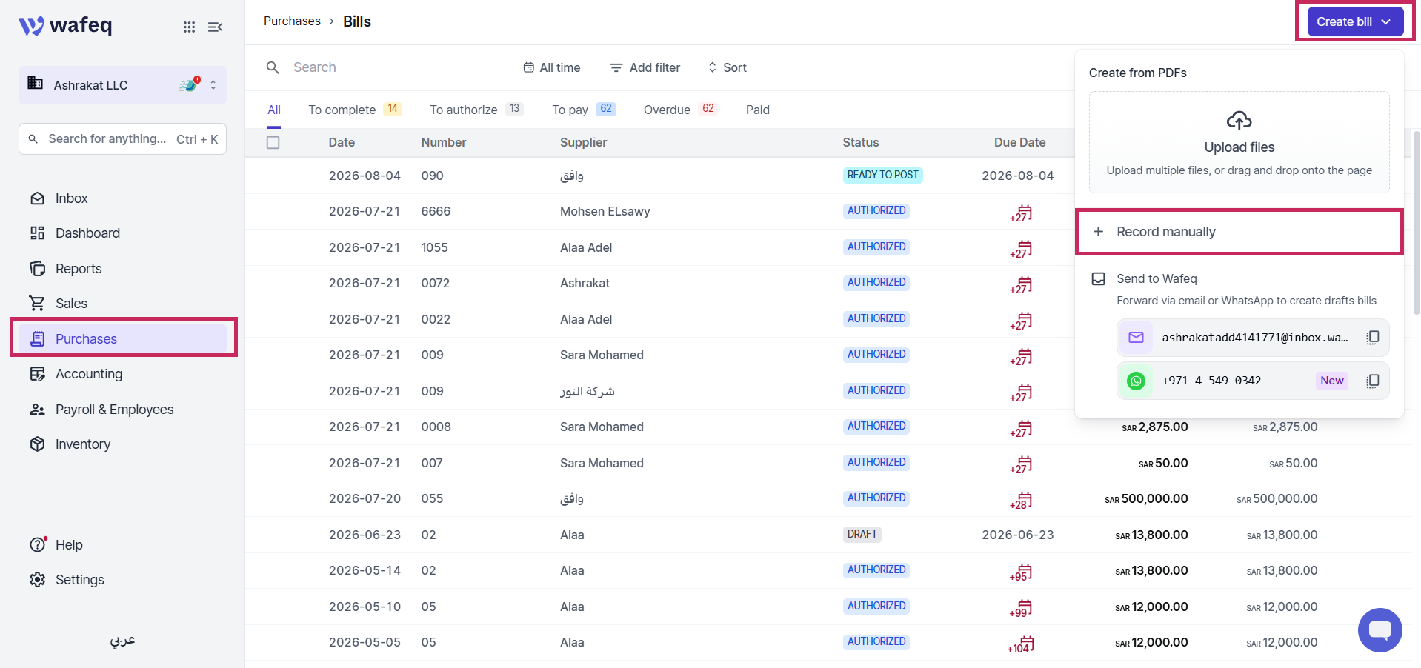Click overdue +28 icon for bill 055
The image size is (1421, 668).
tap(1021, 501)
